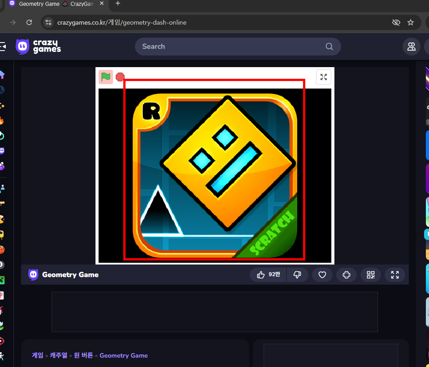Image resolution: width=429 pixels, height=367 pixels.
Task: Open two-player games via the blue people sidebar icon
Action: (2, 188)
